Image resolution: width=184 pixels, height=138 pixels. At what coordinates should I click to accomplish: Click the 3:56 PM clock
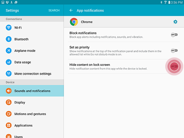pyautogui.click(x=177, y=2)
